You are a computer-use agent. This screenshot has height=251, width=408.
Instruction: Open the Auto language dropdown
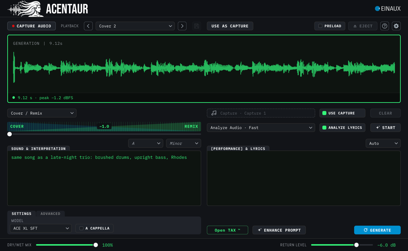383,143
